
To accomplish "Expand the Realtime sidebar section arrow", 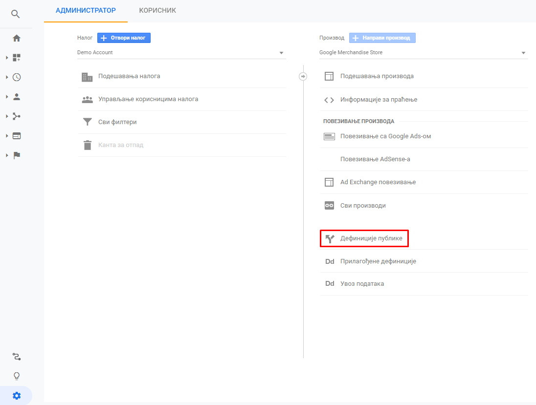I will click(x=7, y=77).
